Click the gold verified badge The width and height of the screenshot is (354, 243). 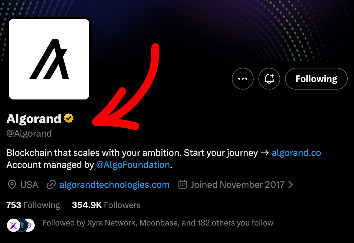pos(69,118)
